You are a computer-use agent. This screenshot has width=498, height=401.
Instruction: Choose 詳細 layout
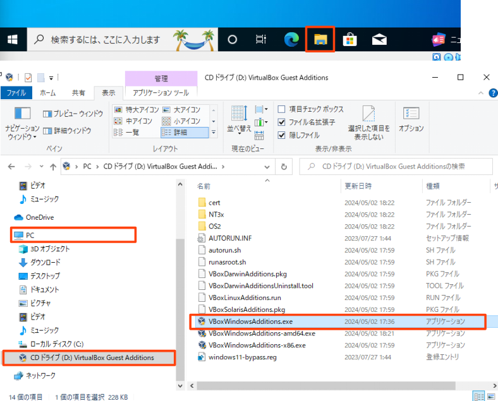click(185, 132)
